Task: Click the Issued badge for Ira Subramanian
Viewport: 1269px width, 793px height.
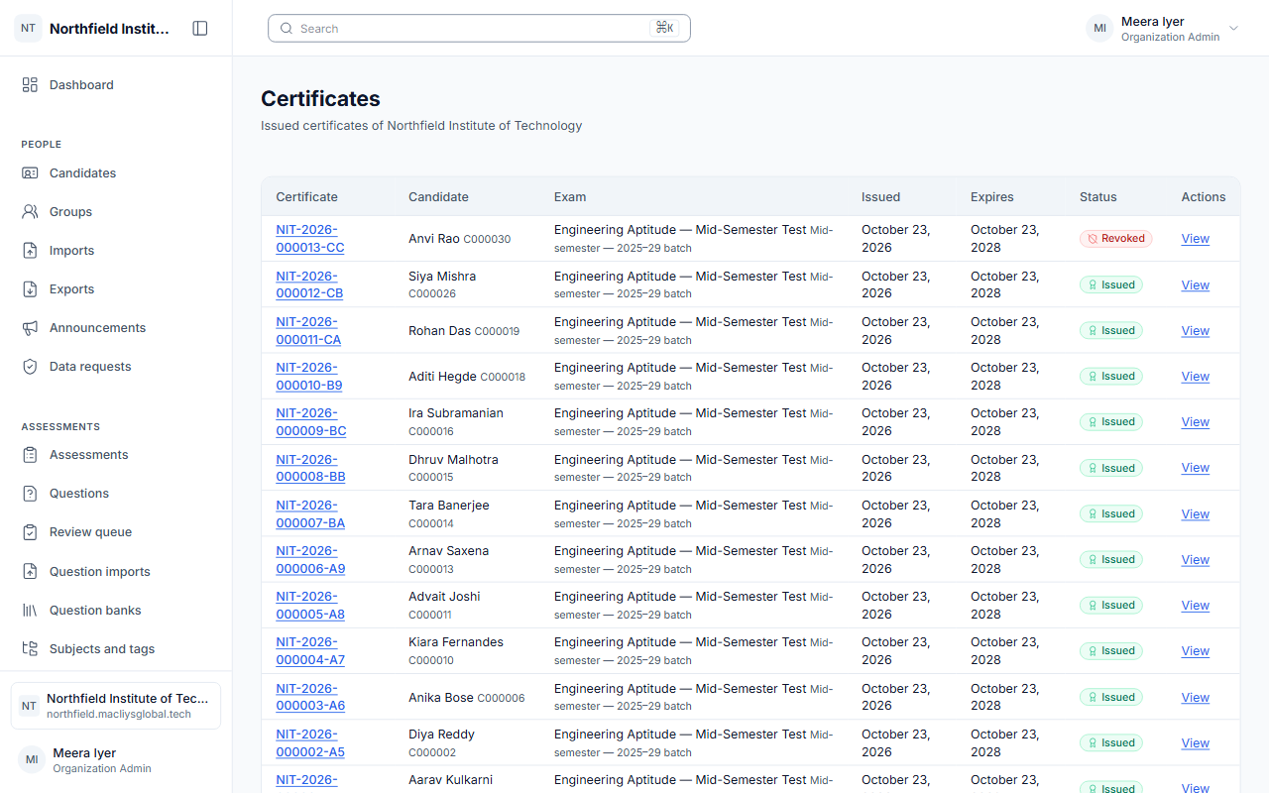Action: (1111, 422)
